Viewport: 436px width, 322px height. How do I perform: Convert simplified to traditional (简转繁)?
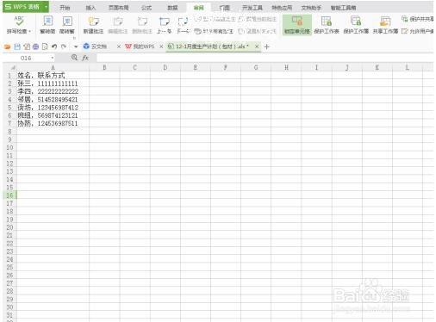[67, 25]
